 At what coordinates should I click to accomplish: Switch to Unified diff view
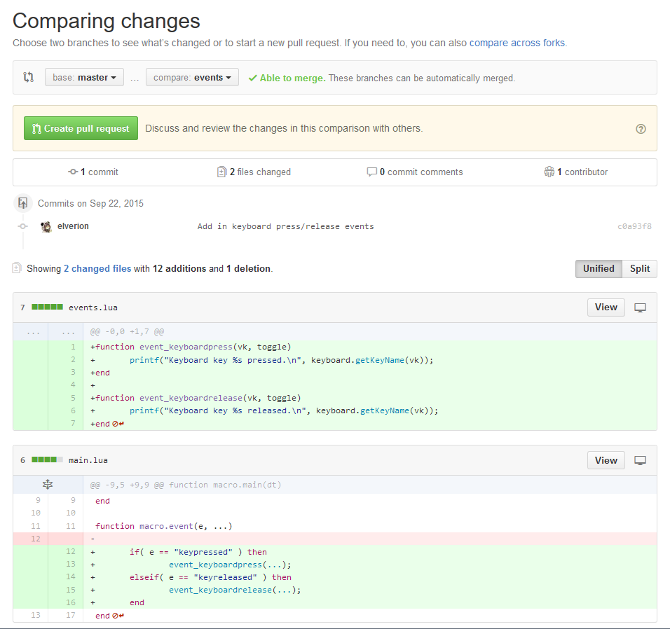click(x=598, y=269)
